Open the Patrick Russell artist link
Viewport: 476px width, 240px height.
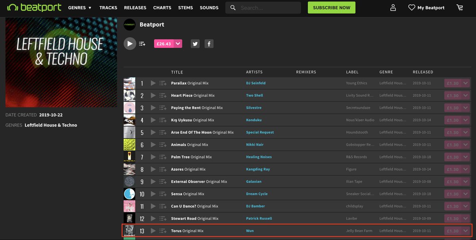(259, 219)
